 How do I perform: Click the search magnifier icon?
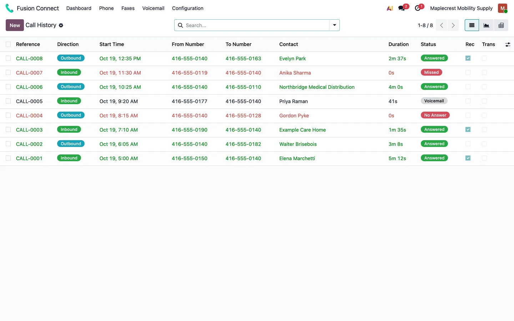coord(181,25)
